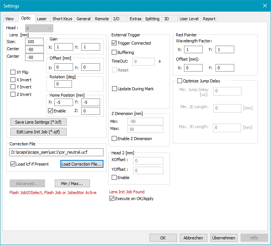Select the Splitting tab
The image size is (271, 245).
pyautogui.click(x=152, y=19)
